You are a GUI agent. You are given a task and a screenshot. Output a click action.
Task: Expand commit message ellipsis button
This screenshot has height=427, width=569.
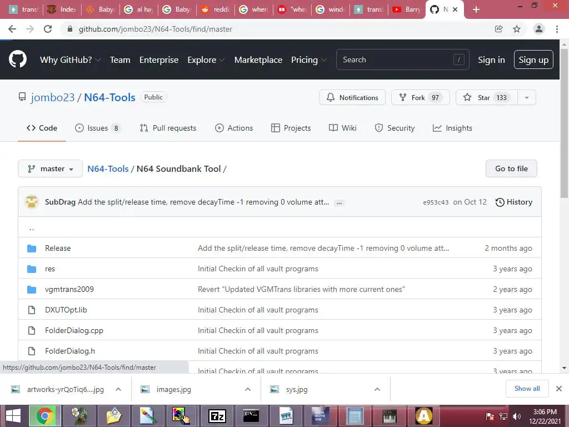pos(339,202)
